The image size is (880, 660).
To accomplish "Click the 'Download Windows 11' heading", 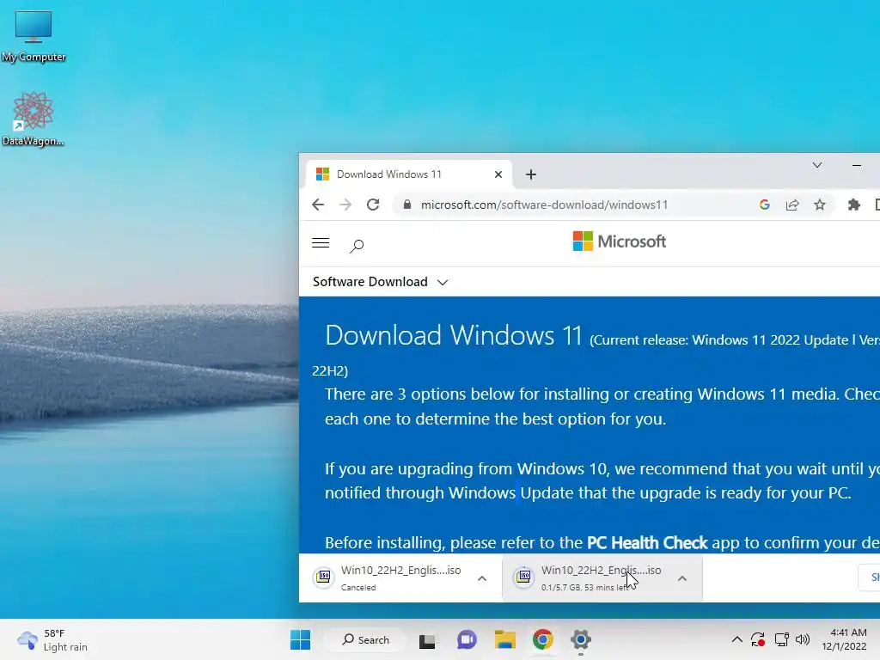I will (454, 335).
